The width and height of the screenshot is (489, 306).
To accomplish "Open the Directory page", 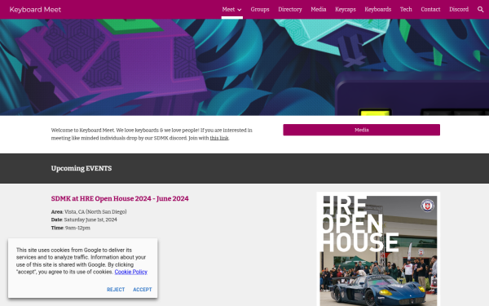I will [x=290, y=9].
